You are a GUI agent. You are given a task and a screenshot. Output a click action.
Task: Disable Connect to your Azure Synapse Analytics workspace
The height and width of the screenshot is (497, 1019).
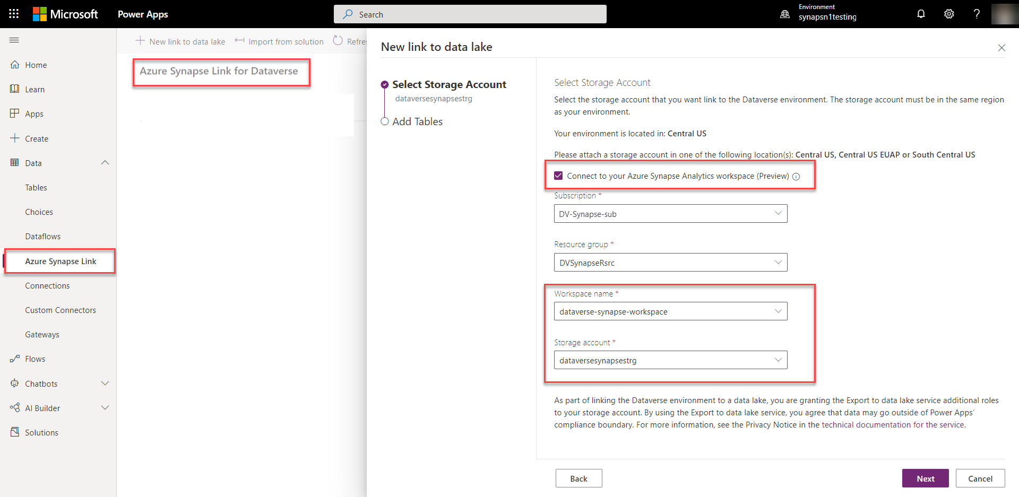coord(558,175)
